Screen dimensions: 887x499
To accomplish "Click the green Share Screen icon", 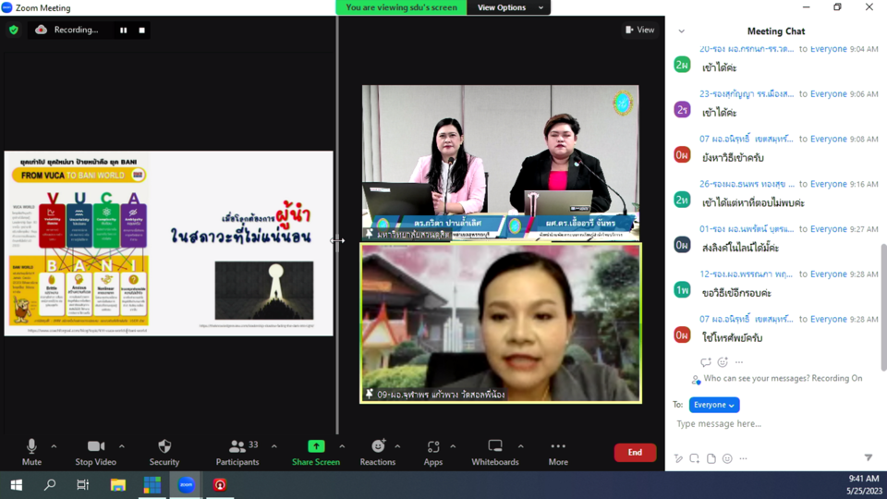I will tap(316, 446).
